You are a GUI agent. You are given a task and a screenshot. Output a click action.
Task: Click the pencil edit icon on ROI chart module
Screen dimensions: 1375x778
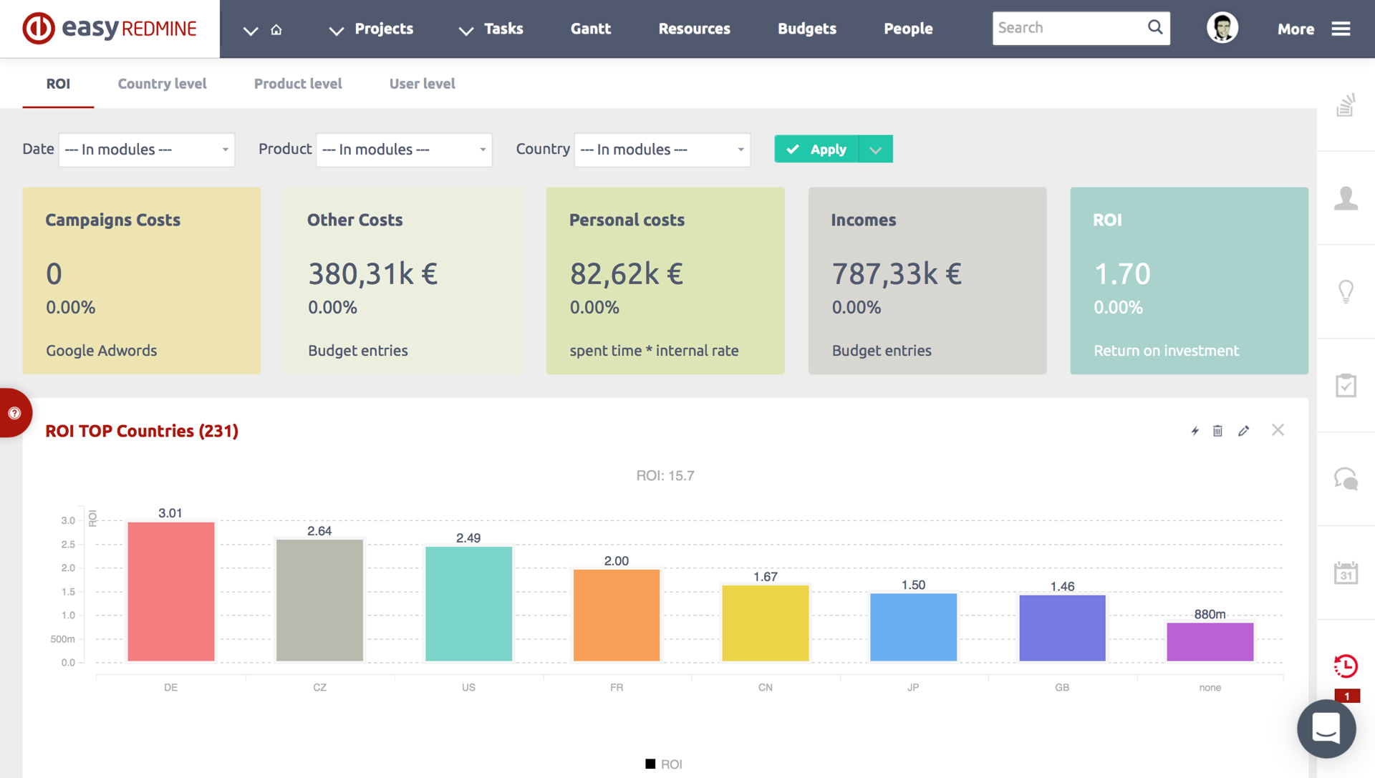pyautogui.click(x=1243, y=431)
